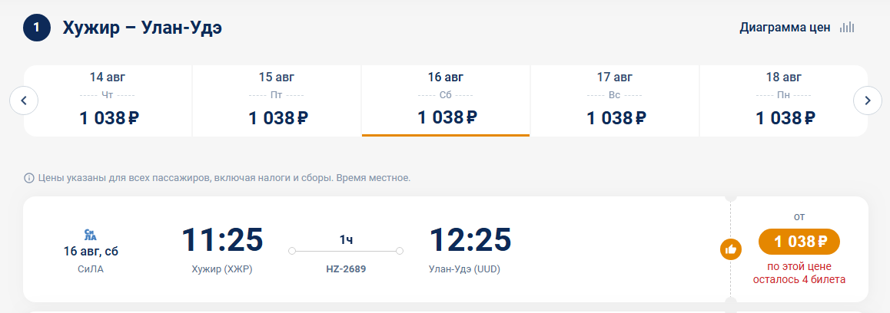Screen dimensions: 890x313
Task: Select the 17 авг Sunday tab
Action: click(615, 101)
